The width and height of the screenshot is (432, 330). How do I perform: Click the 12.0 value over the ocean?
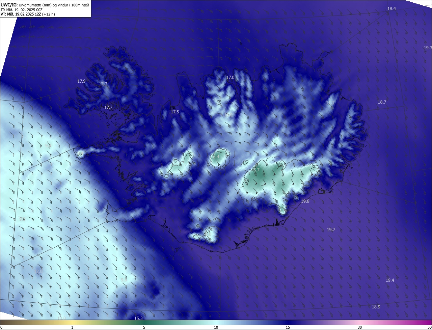pos(38,271)
